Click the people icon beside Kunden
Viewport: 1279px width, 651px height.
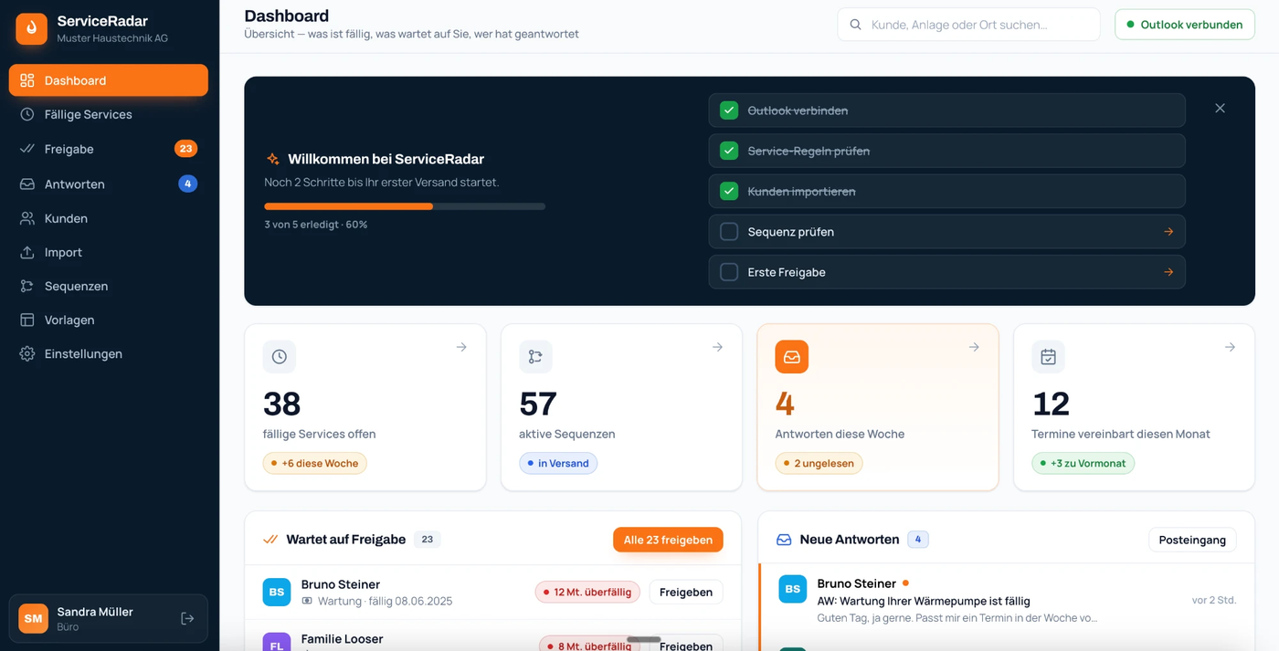(x=27, y=218)
